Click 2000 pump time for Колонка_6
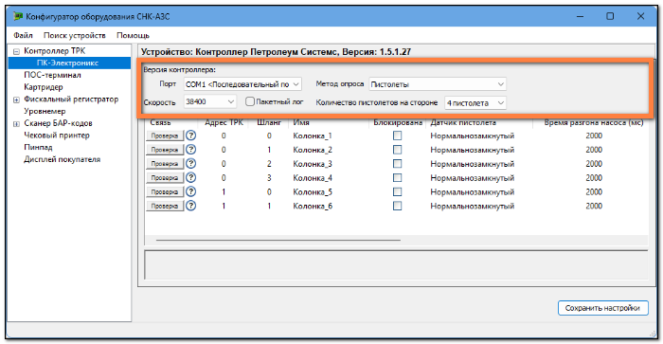Viewport: 663px width, 344px height. point(594,206)
